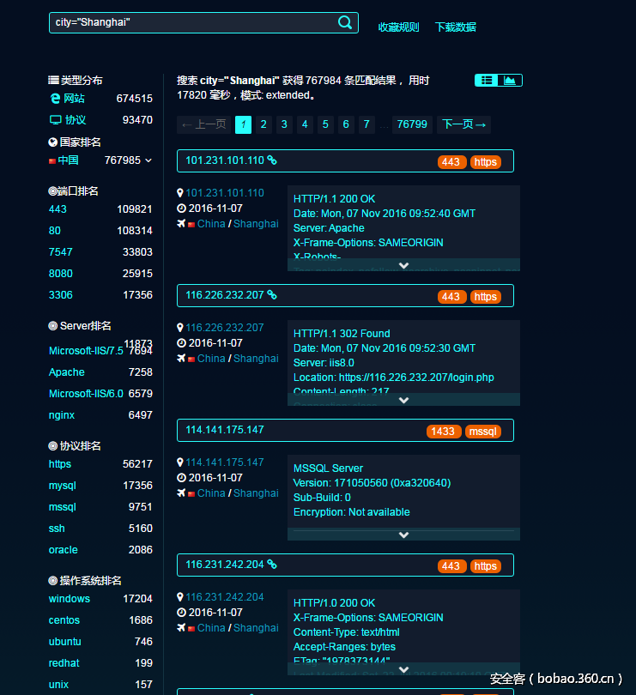Expand the 116.226.232.207 response details

coord(403,400)
